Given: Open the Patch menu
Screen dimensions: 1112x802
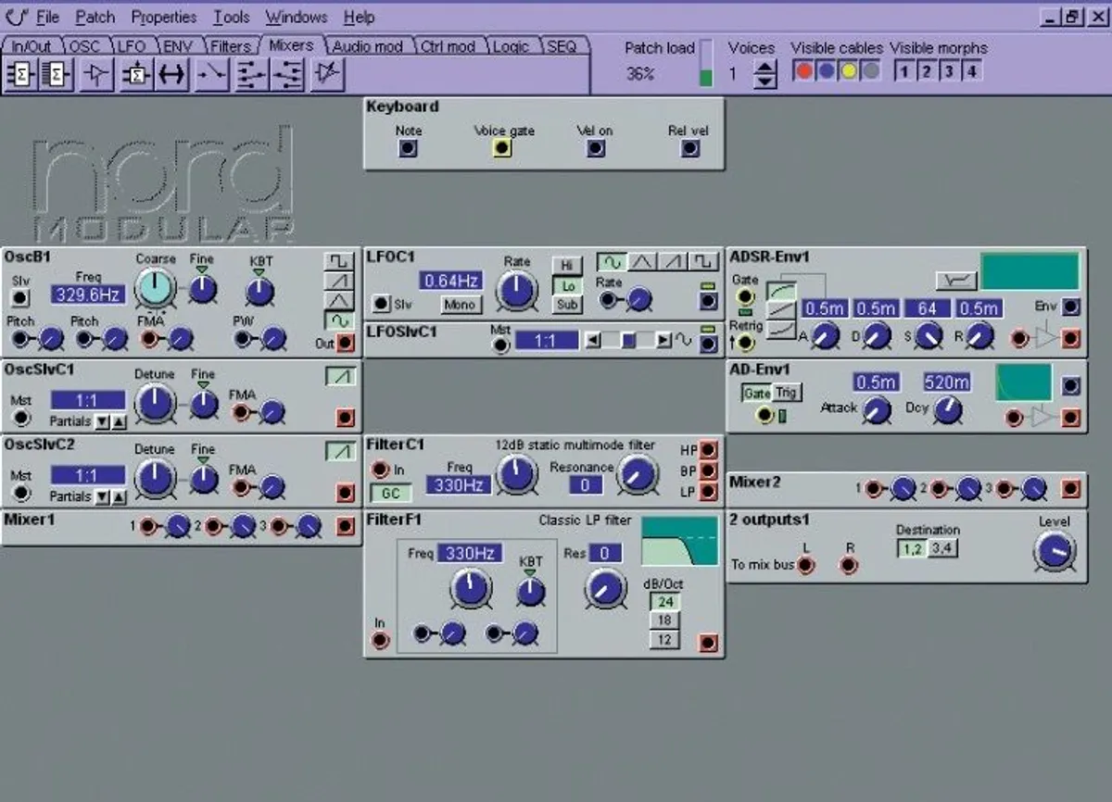Looking at the screenshot, I should (95, 17).
